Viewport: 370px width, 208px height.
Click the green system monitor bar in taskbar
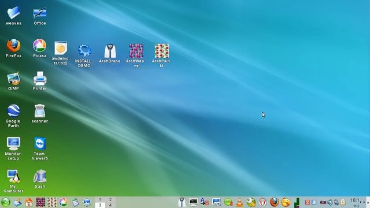pos(297,203)
